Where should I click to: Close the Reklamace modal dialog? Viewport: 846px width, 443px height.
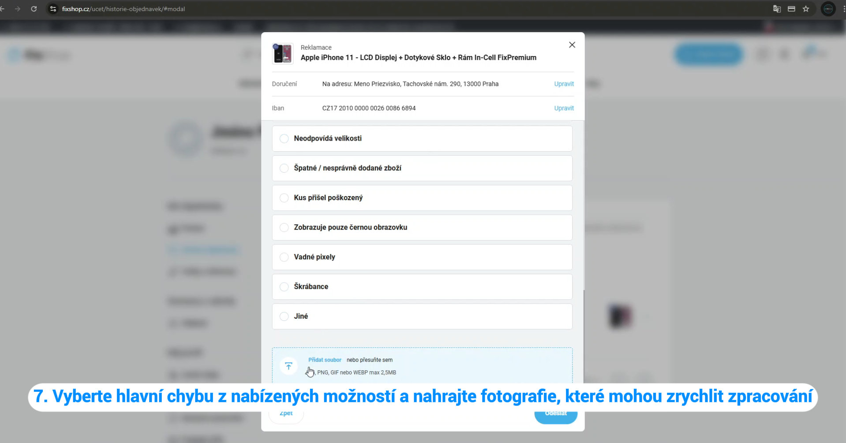coord(572,45)
